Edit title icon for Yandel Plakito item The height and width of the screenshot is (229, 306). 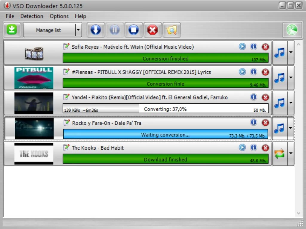(x=66, y=97)
